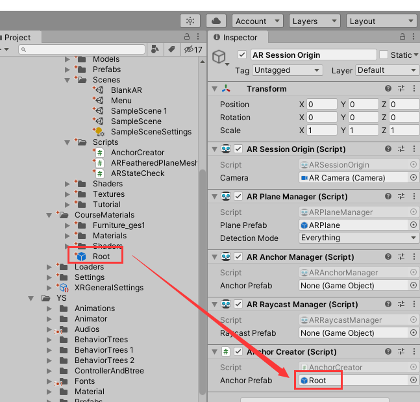420x402 pixels.
Task: Open the Transform help icon
Action: (x=388, y=88)
